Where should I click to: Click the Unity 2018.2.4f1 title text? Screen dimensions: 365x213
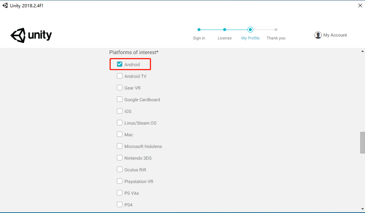click(x=26, y=5)
